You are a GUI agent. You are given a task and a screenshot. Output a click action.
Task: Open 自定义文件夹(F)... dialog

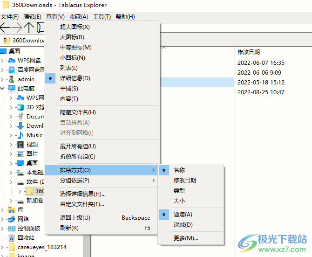point(102,204)
